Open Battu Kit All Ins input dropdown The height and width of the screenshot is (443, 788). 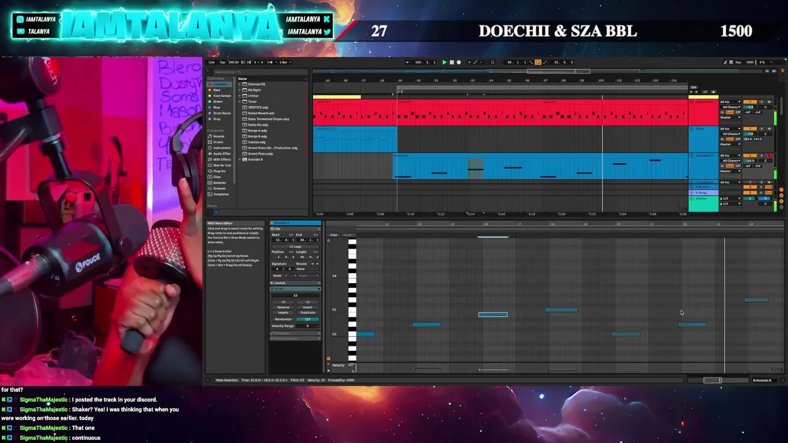click(x=730, y=102)
